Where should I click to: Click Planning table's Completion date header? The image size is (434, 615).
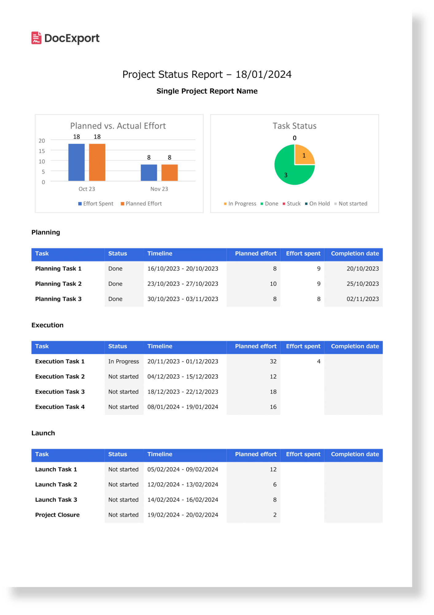pyautogui.click(x=355, y=254)
